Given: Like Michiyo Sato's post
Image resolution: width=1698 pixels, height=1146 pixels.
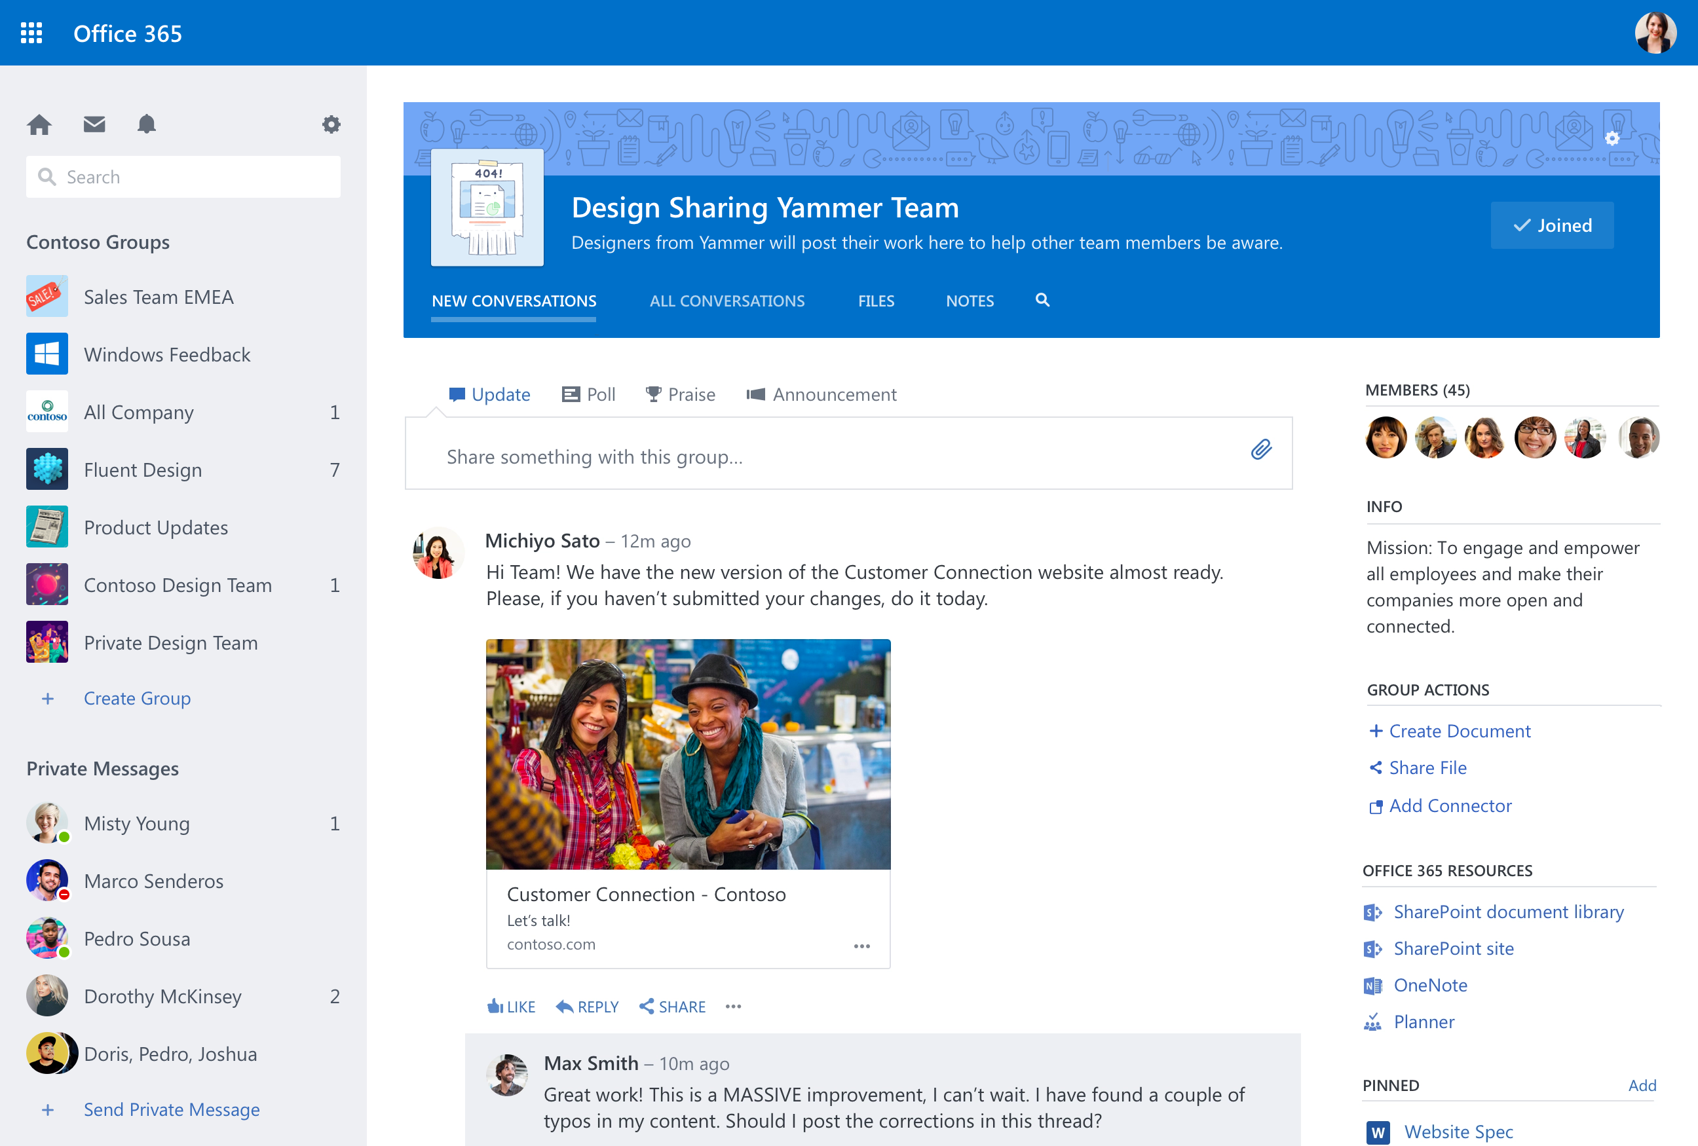Looking at the screenshot, I should pyautogui.click(x=511, y=1006).
